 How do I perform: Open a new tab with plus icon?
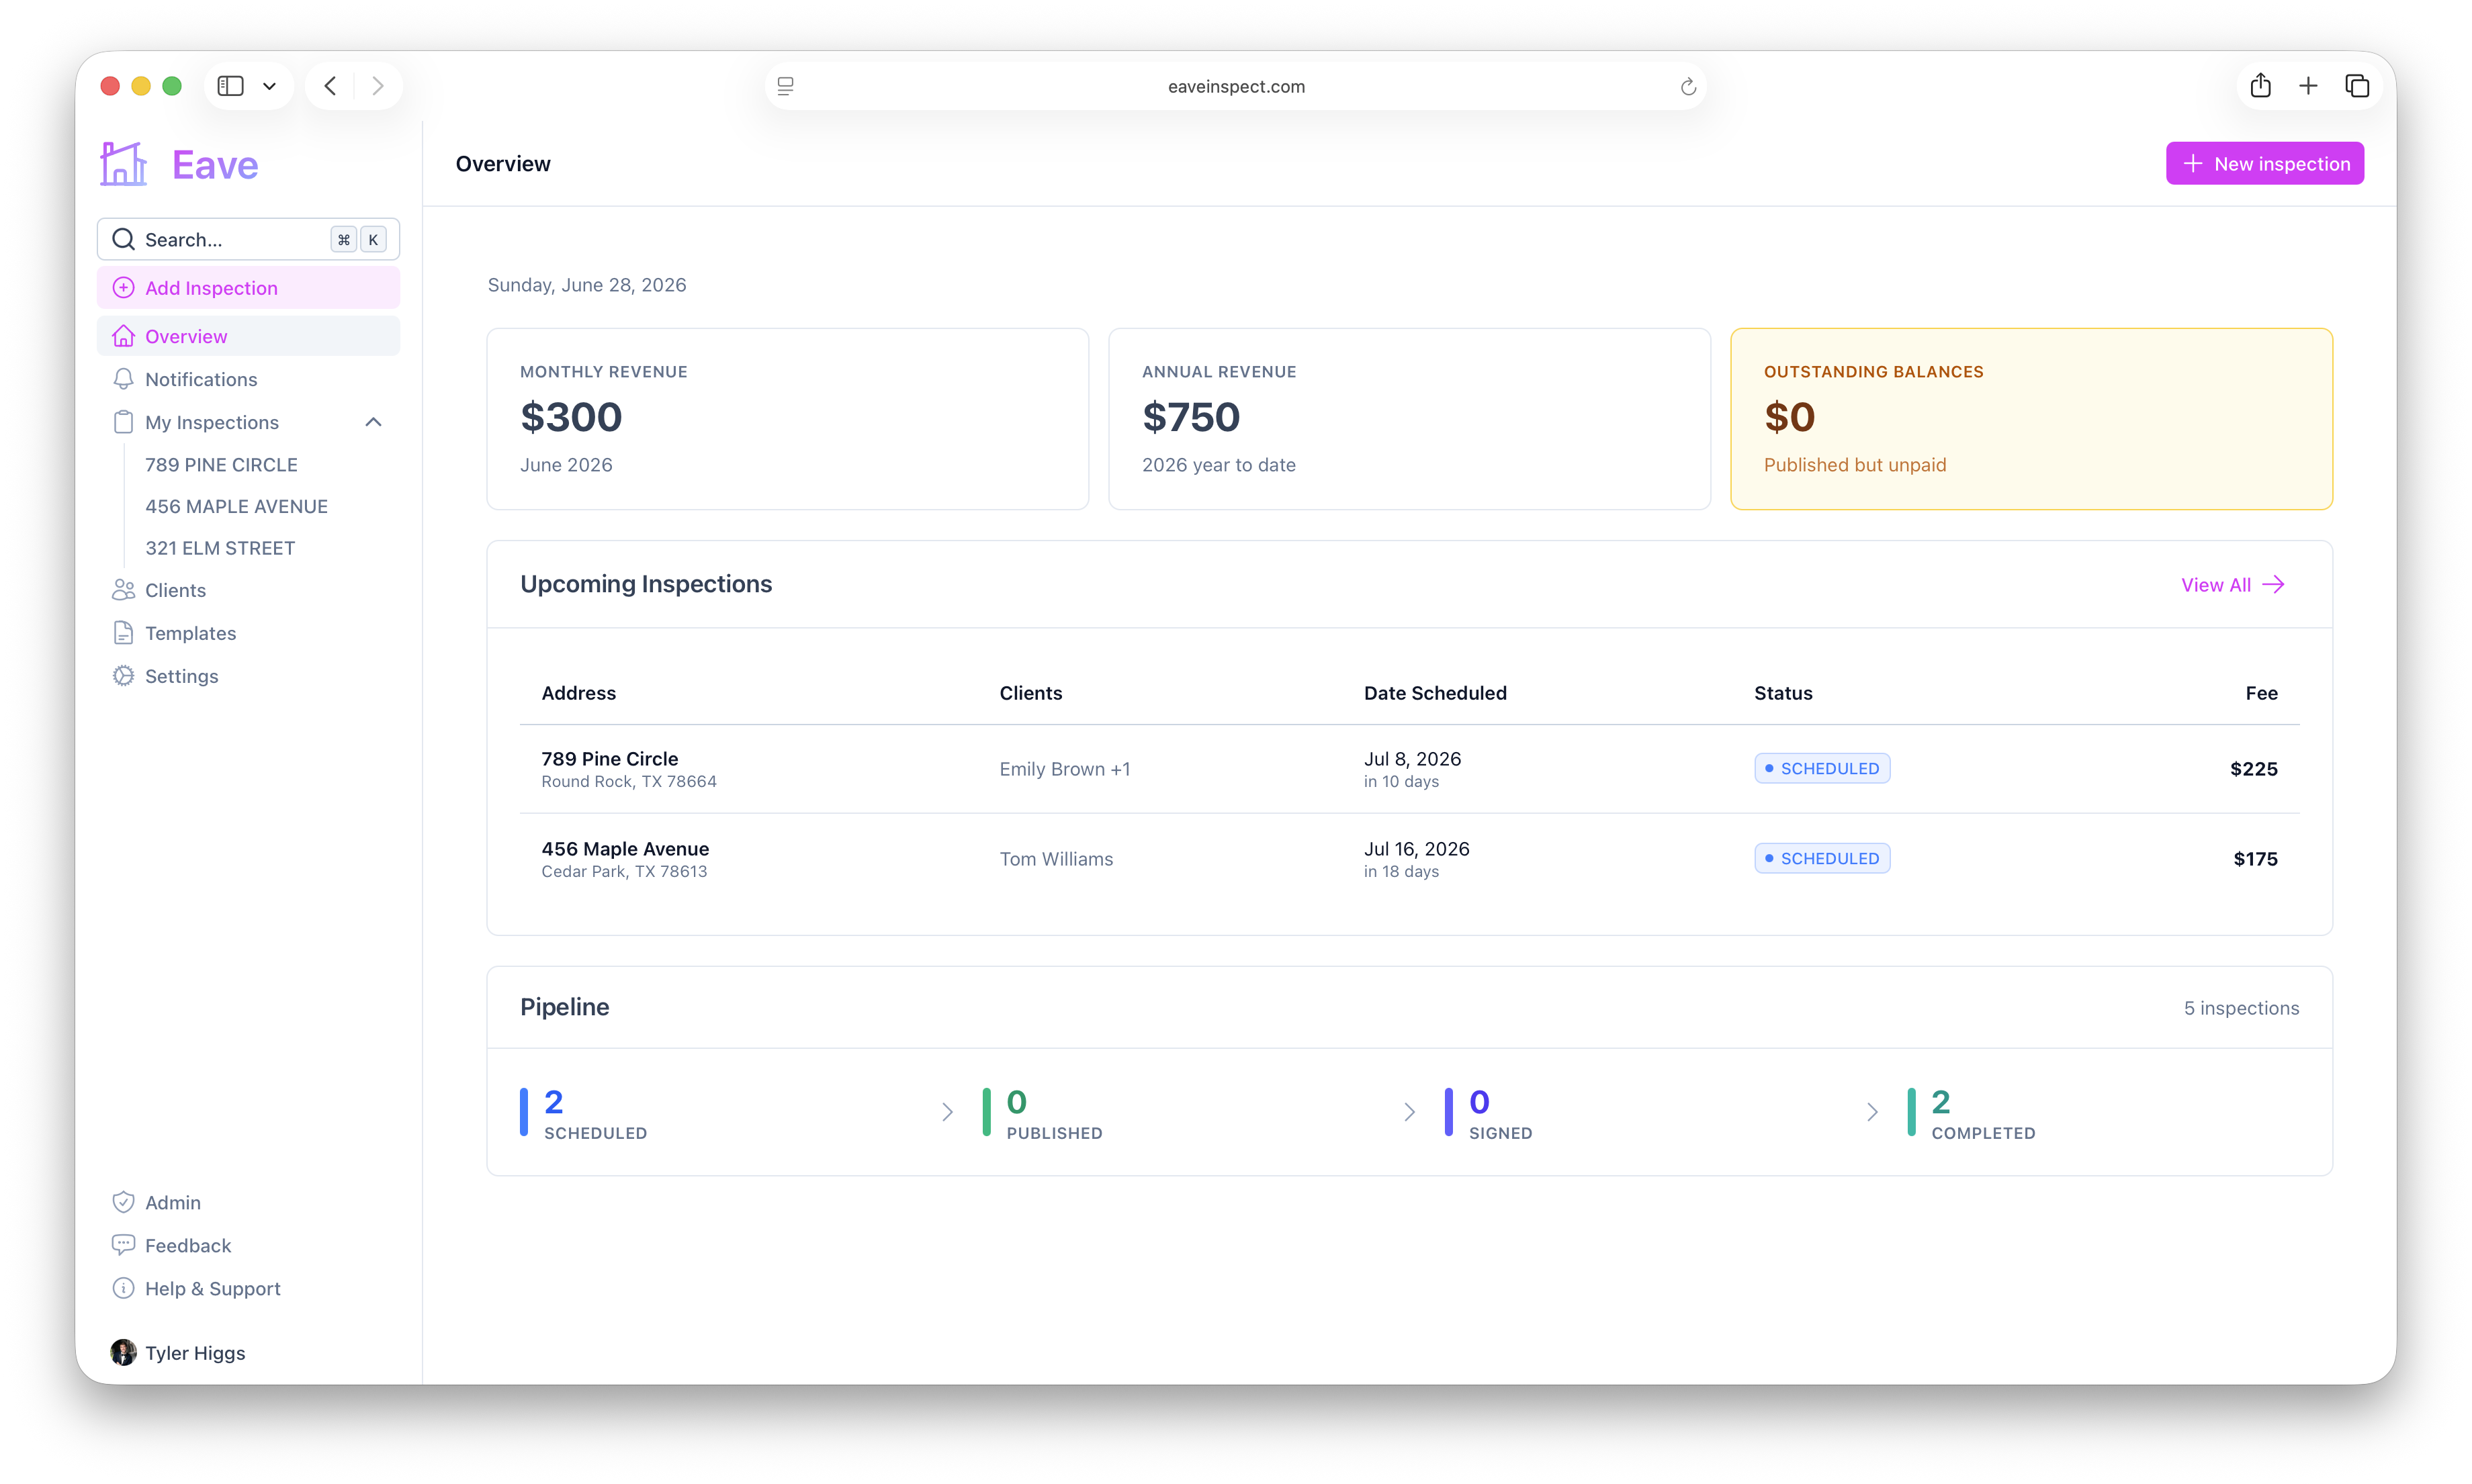pos(2308,86)
